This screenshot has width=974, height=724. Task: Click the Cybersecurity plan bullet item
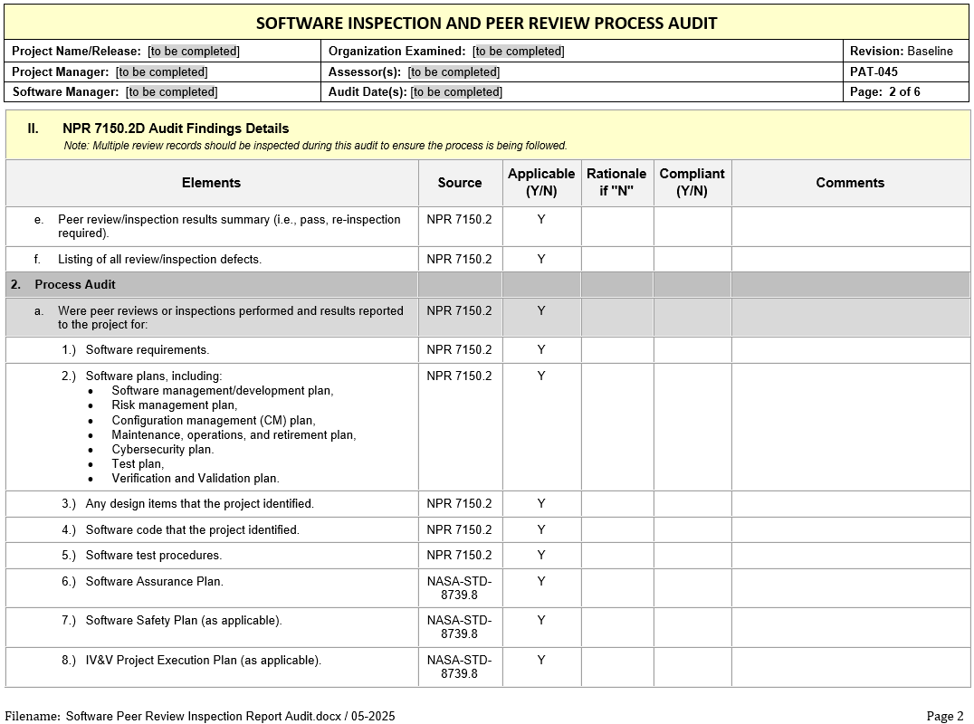163,450
